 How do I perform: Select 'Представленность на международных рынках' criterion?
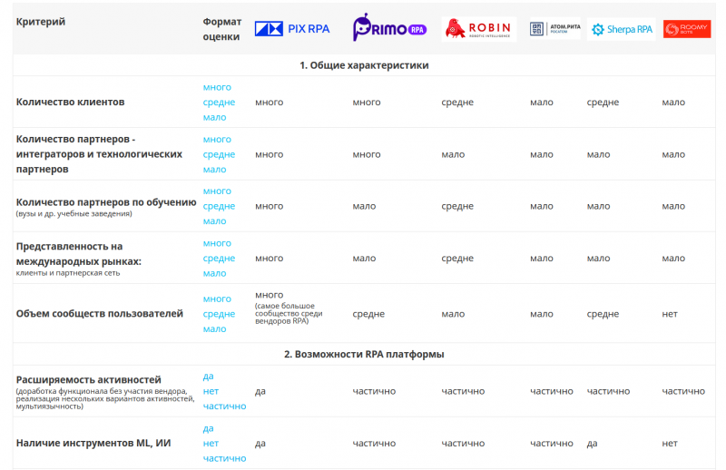coord(79,254)
